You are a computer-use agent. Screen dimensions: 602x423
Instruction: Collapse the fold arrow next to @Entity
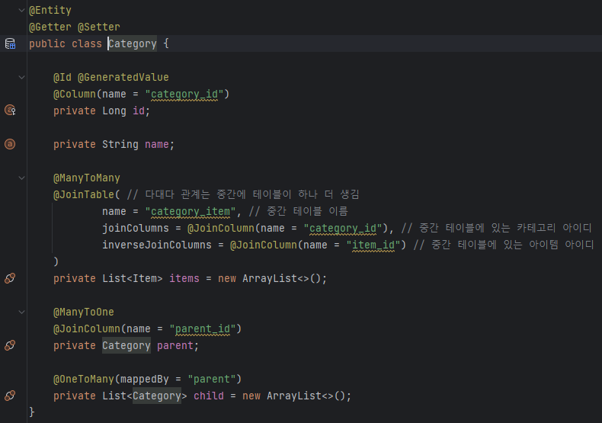tap(22, 11)
